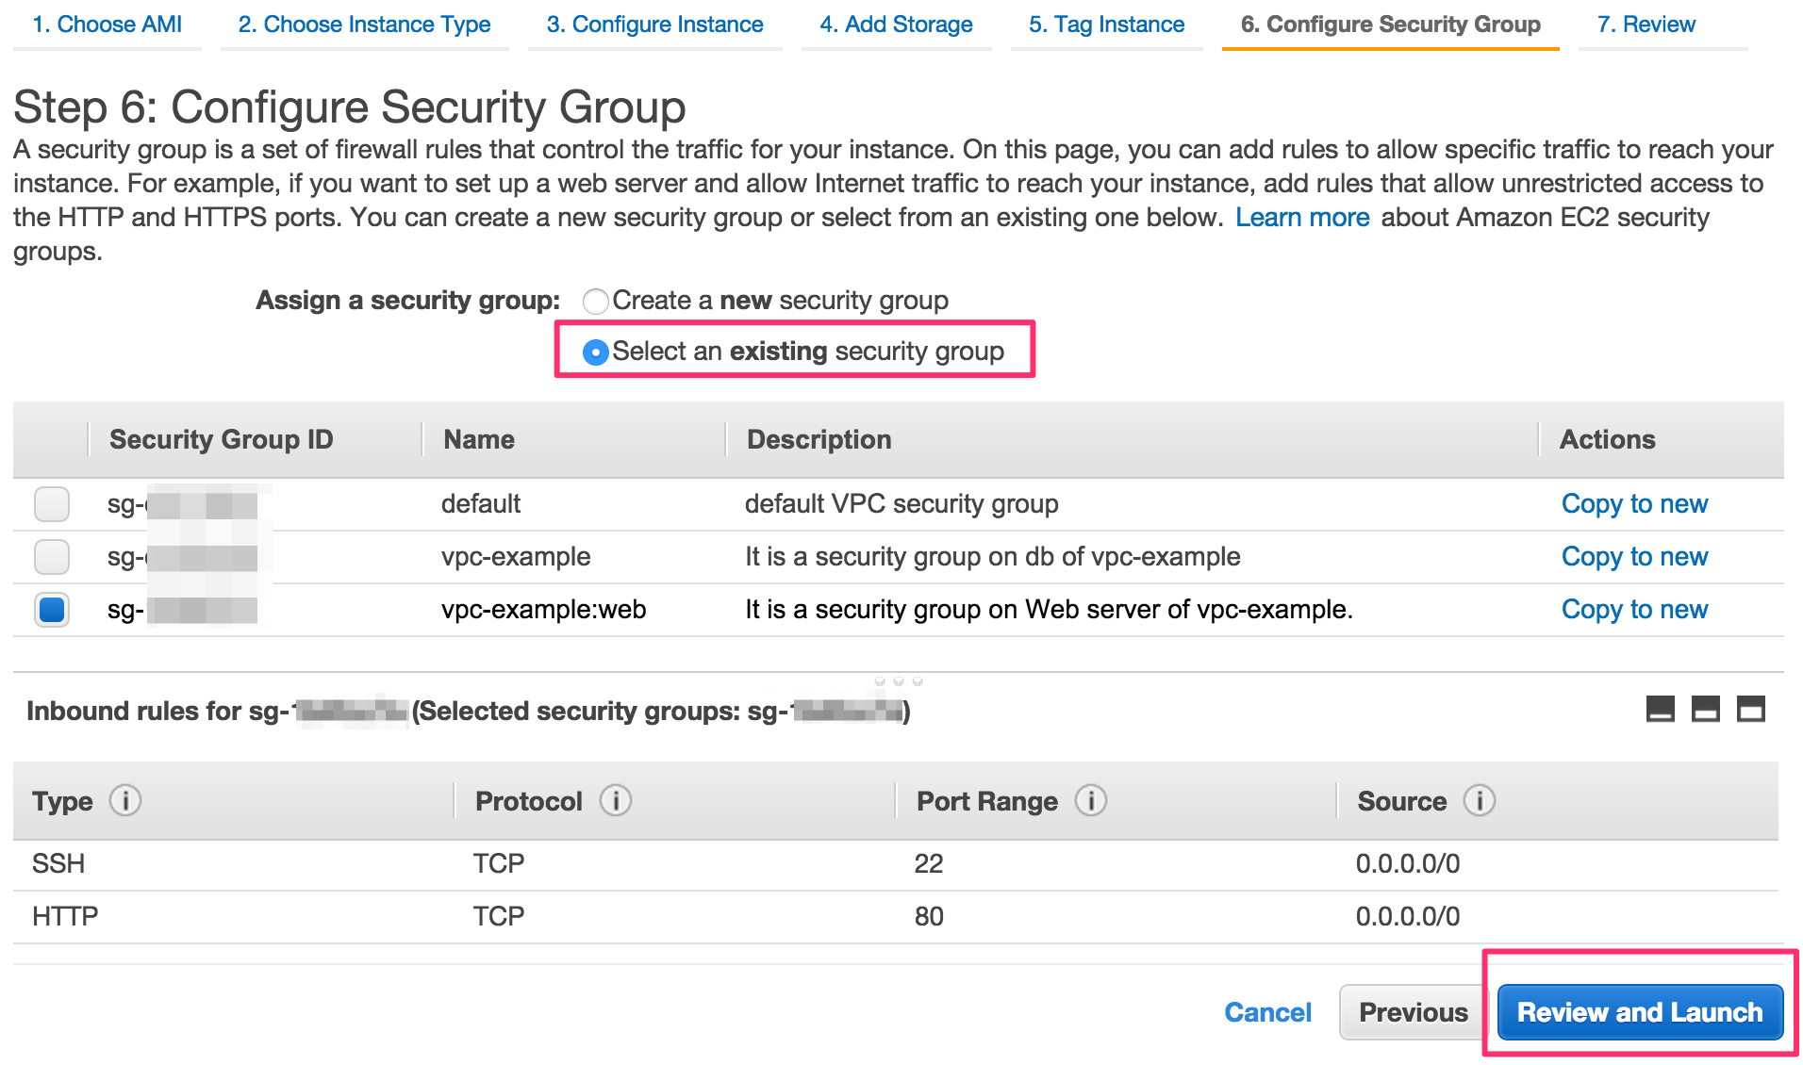This screenshot has width=1803, height=1065.
Task: Click the Type column info icon
Action: (x=125, y=801)
